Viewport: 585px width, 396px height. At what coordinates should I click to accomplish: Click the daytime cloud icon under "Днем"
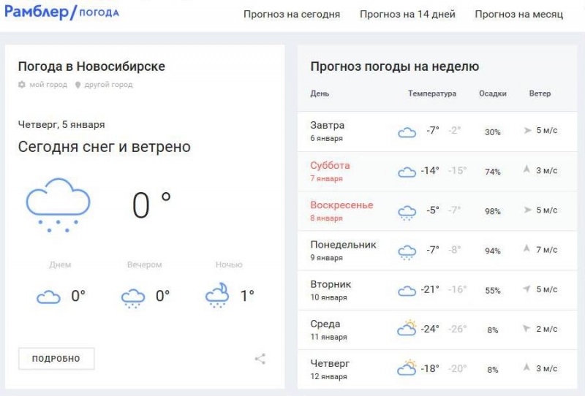pos(48,297)
